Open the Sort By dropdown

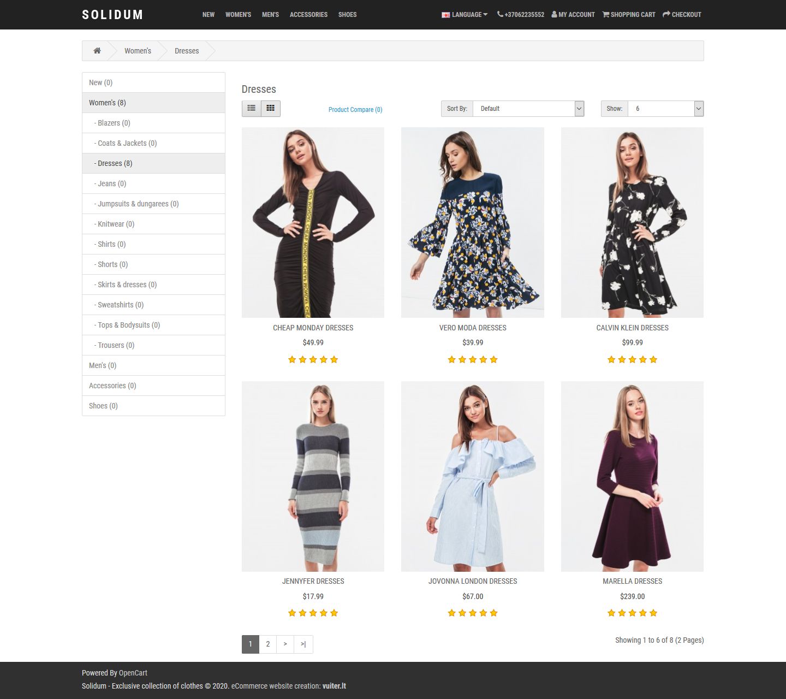click(x=528, y=109)
